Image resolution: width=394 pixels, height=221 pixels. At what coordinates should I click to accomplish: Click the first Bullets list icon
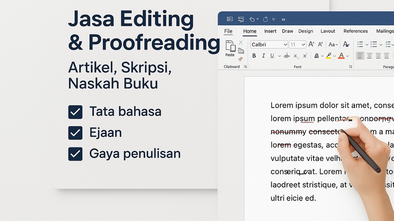[x=360, y=44]
